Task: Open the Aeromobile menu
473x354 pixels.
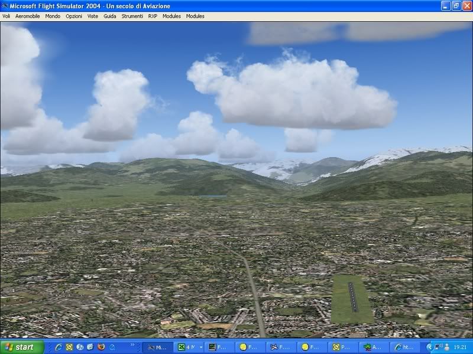Action: [27, 17]
